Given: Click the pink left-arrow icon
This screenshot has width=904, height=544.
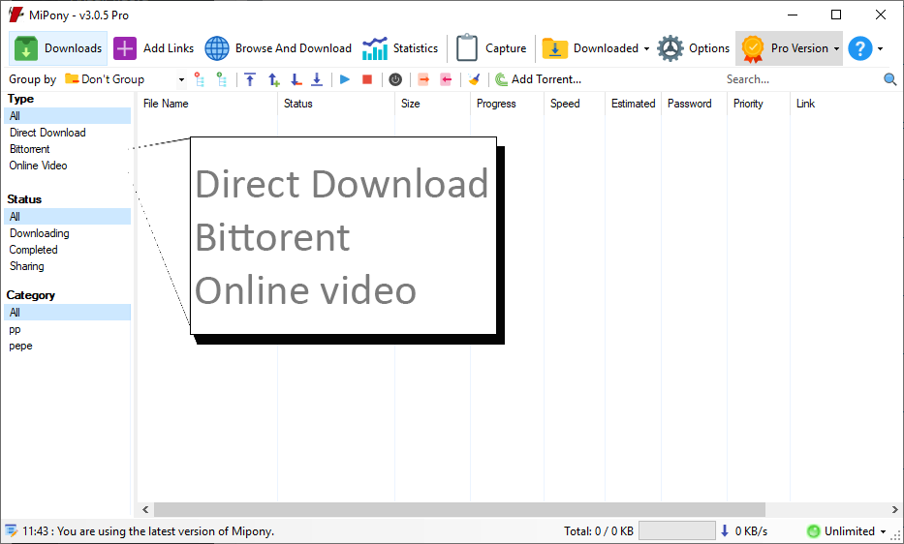Looking at the screenshot, I should (x=446, y=79).
